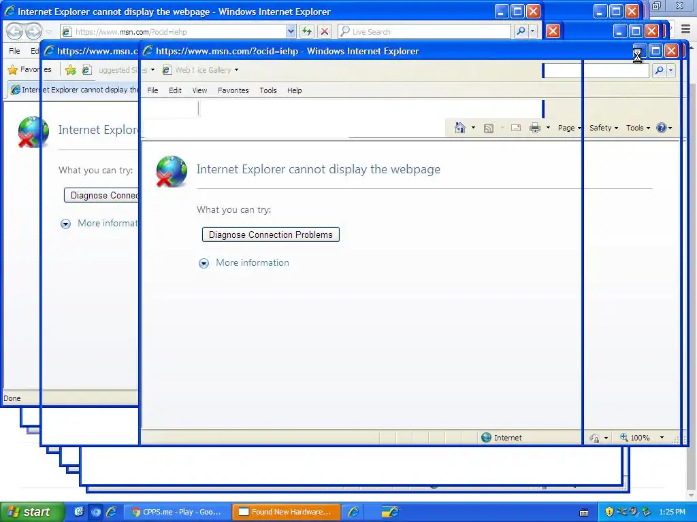697x522 pixels.
Task: Click the taskbar icon right of IE group
Action: [390, 512]
